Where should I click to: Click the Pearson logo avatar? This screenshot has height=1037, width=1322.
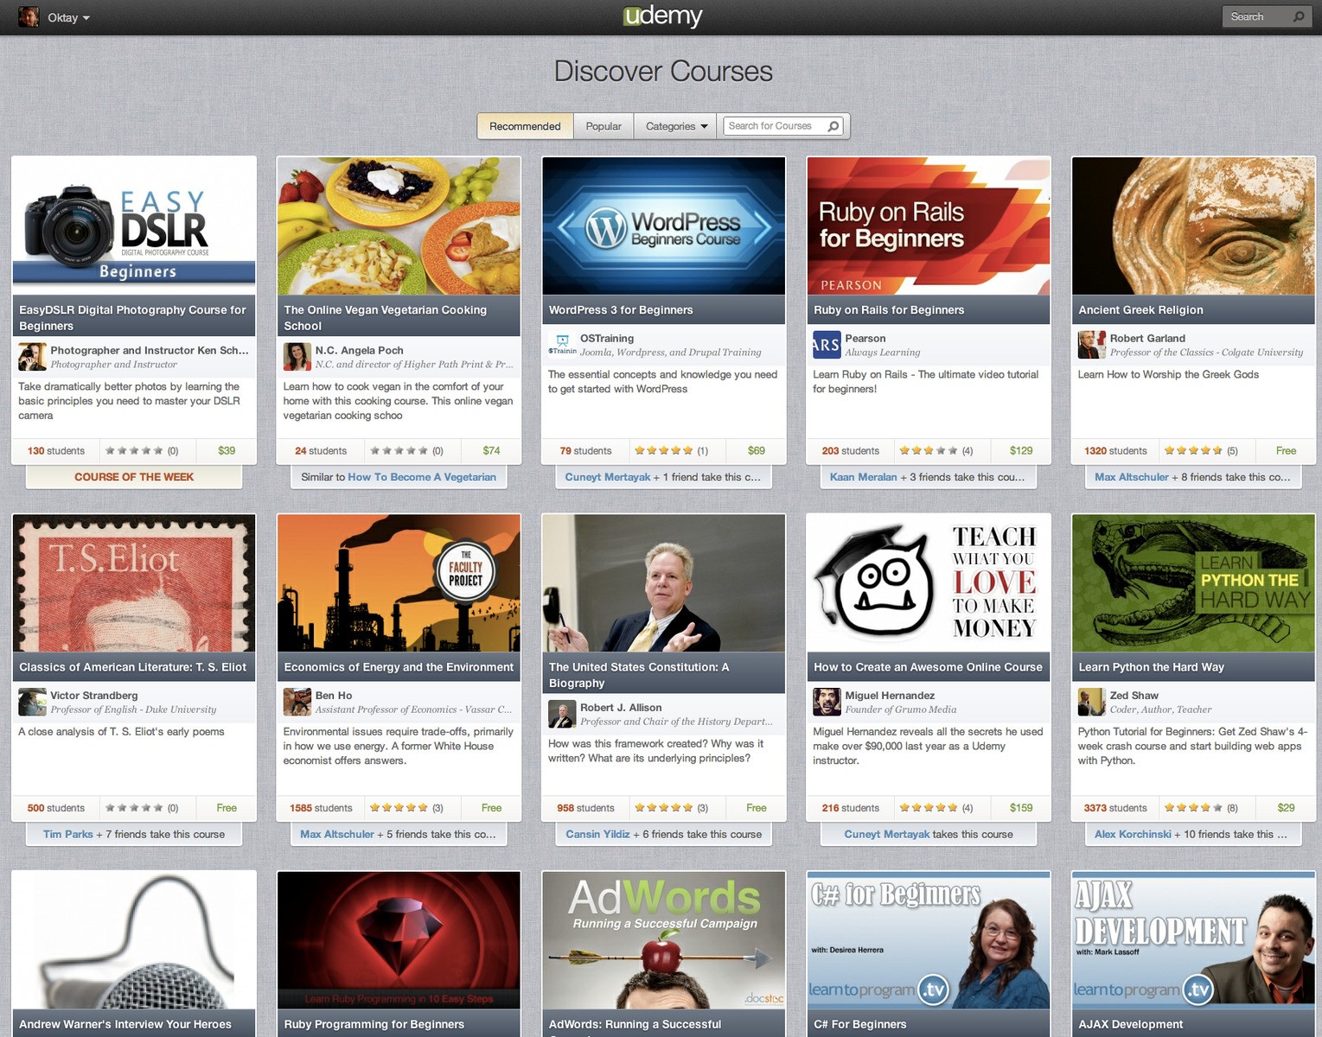(827, 345)
